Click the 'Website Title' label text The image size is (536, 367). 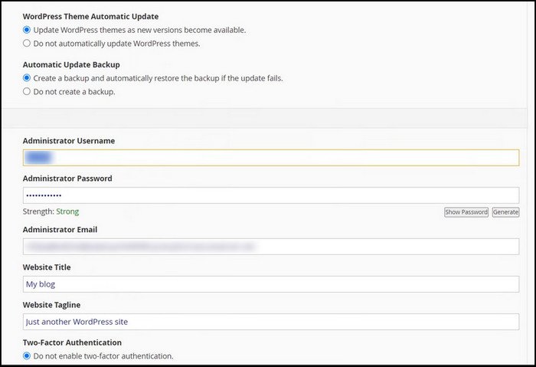pos(47,267)
